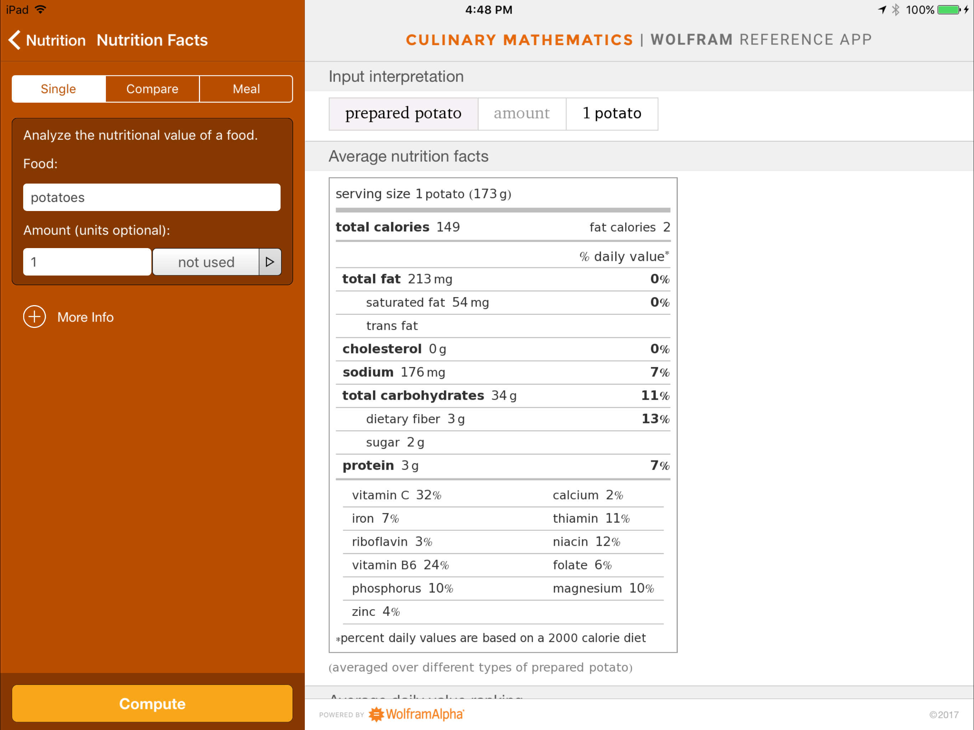Tap the location arrow status icon
Image resolution: width=974 pixels, height=730 pixels.
click(x=882, y=10)
